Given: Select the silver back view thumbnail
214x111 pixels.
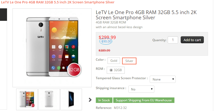Looking at the screenshot, I should (x=49, y=99).
